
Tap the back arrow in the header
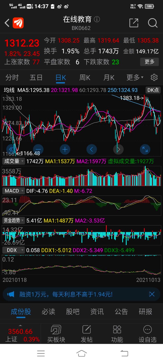(x=7, y=23)
